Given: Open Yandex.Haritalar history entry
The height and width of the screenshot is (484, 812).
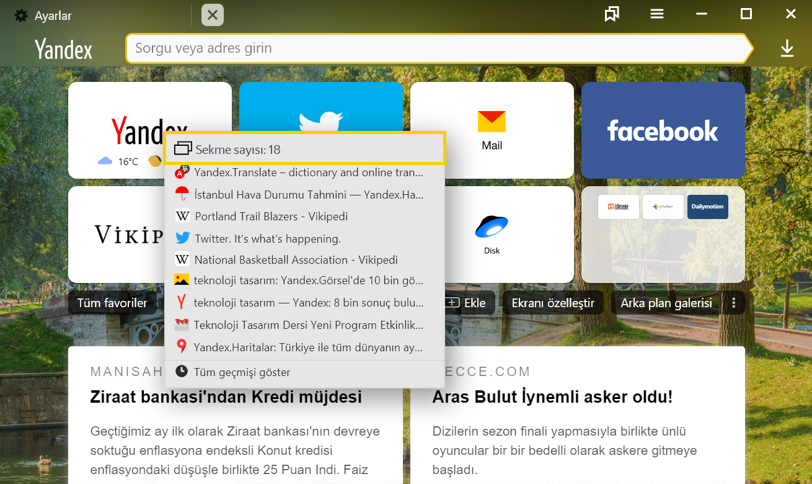Looking at the screenshot, I should (305, 347).
